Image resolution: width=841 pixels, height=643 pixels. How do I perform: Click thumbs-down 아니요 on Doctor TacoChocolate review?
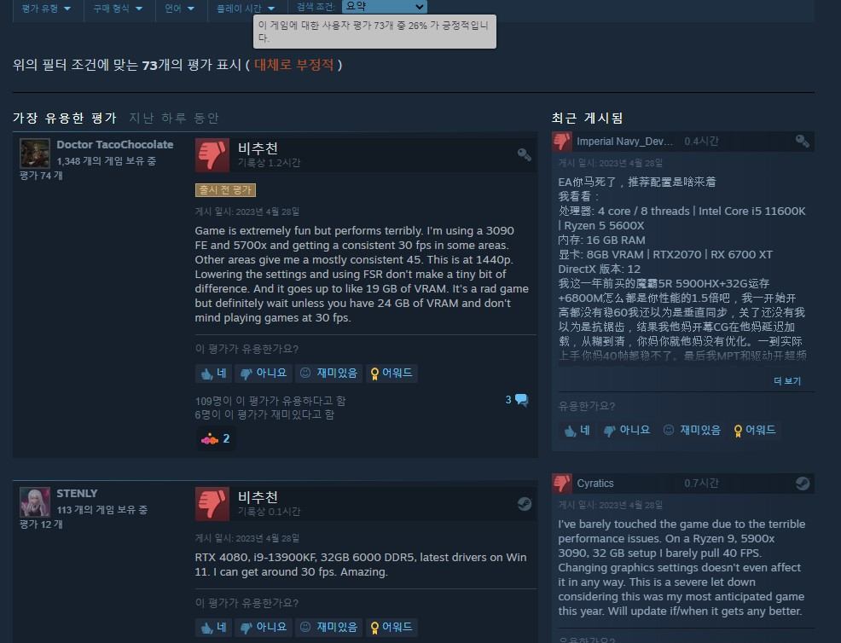(264, 373)
